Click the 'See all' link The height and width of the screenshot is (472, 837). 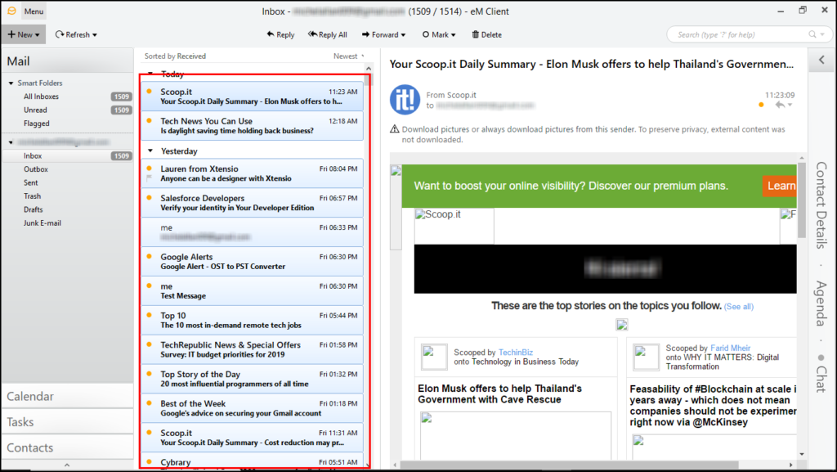(739, 306)
